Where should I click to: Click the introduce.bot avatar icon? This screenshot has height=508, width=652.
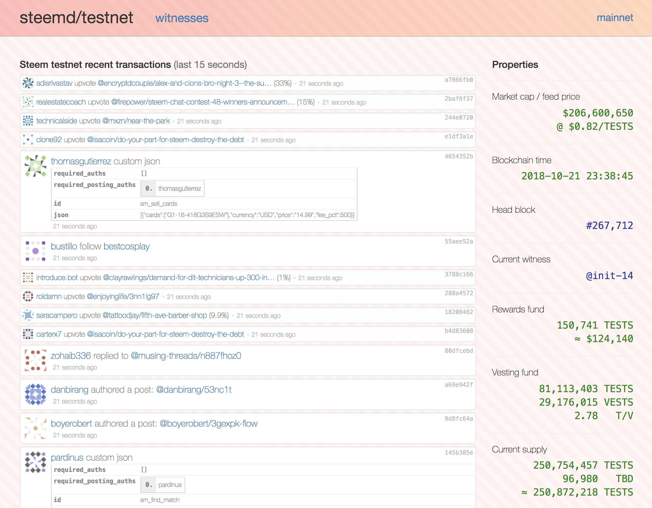coord(28,277)
